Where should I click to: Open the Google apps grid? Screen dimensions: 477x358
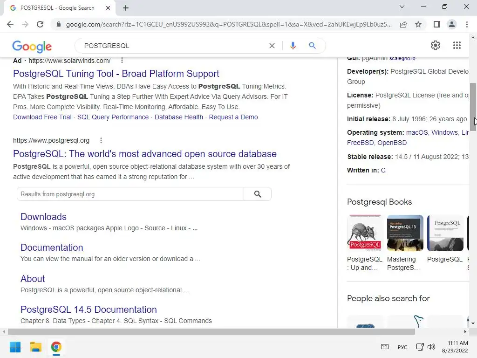pyautogui.click(x=457, y=45)
